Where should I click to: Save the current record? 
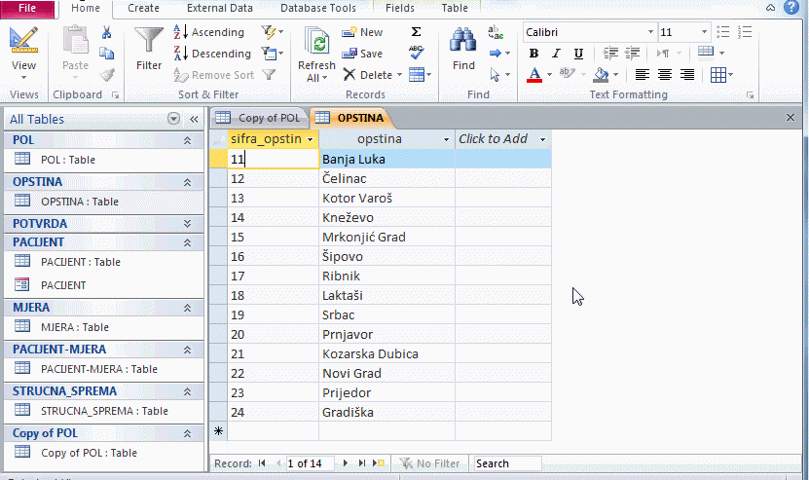(x=362, y=54)
